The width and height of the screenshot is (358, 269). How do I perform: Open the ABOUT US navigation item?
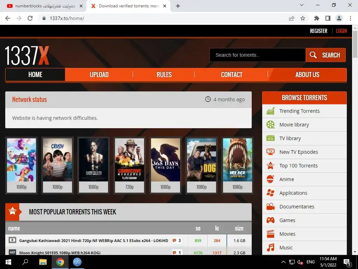coord(307,75)
